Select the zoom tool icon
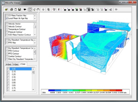The width and height of the screenshot is (138, 102). coord(34,9)
